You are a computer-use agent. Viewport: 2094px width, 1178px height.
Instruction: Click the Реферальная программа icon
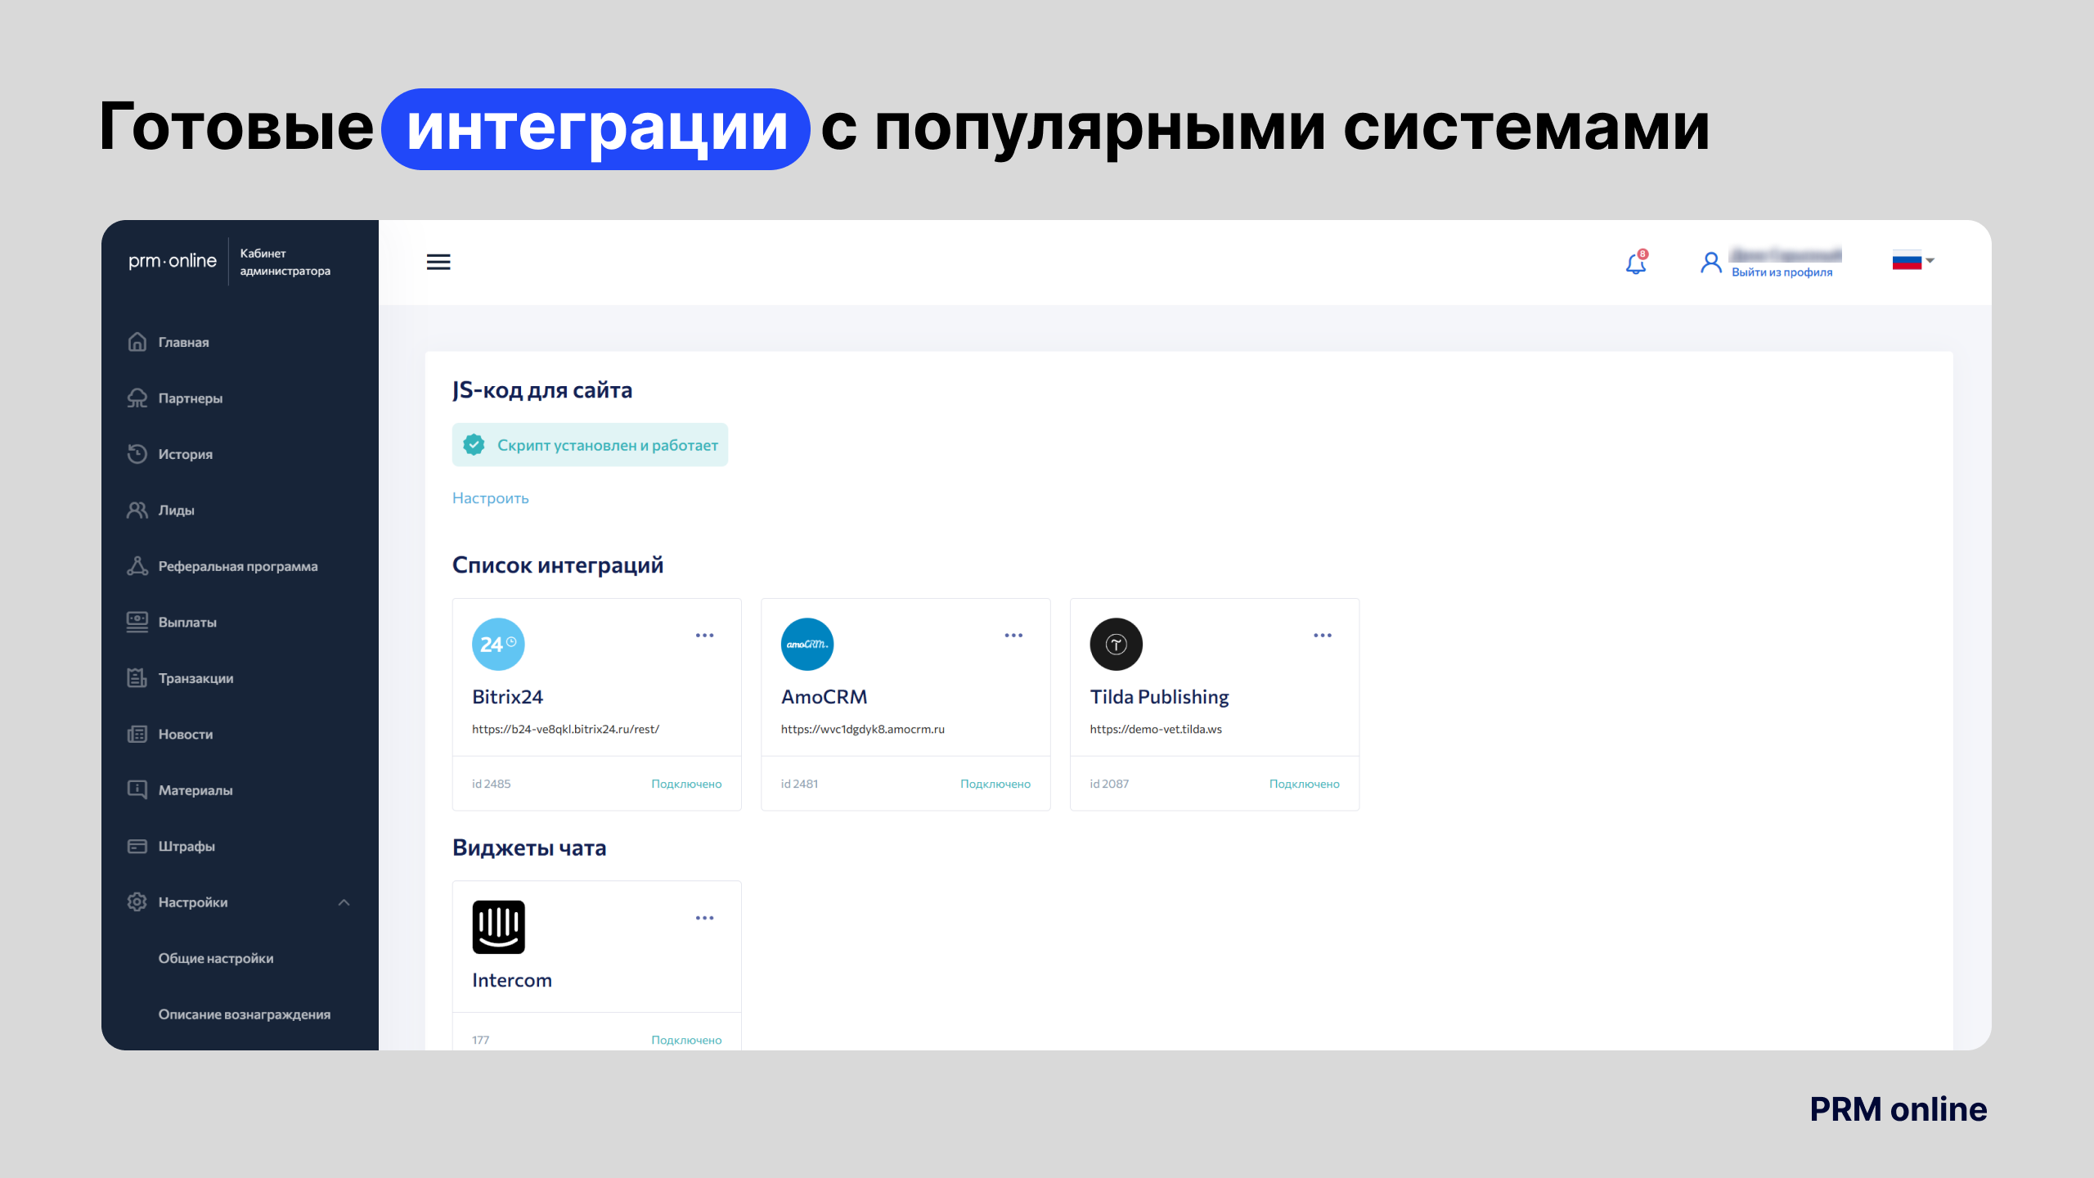137,566
